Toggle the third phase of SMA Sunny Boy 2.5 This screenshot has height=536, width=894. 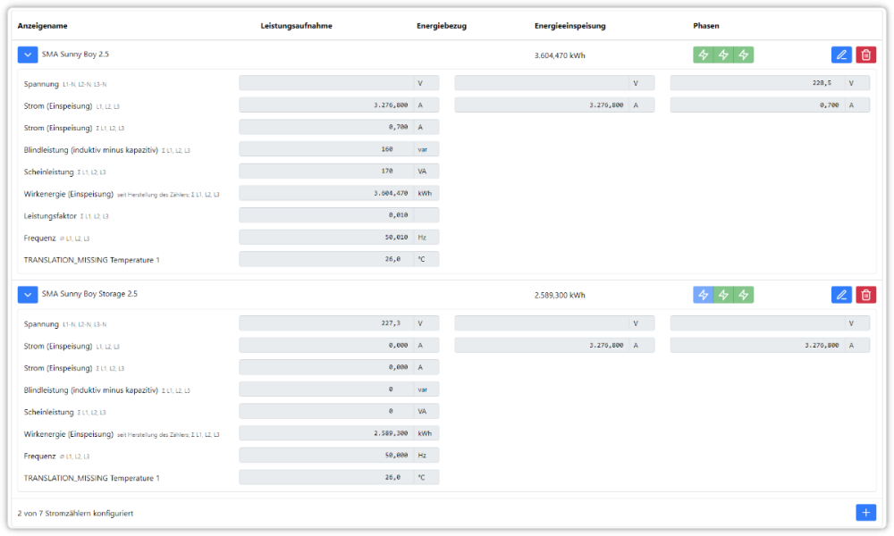coord(743,55)
